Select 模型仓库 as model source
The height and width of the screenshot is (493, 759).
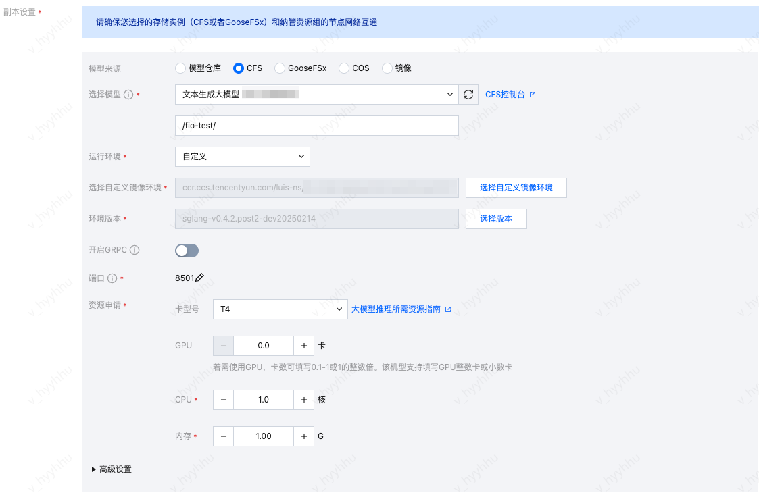(180, 68)
